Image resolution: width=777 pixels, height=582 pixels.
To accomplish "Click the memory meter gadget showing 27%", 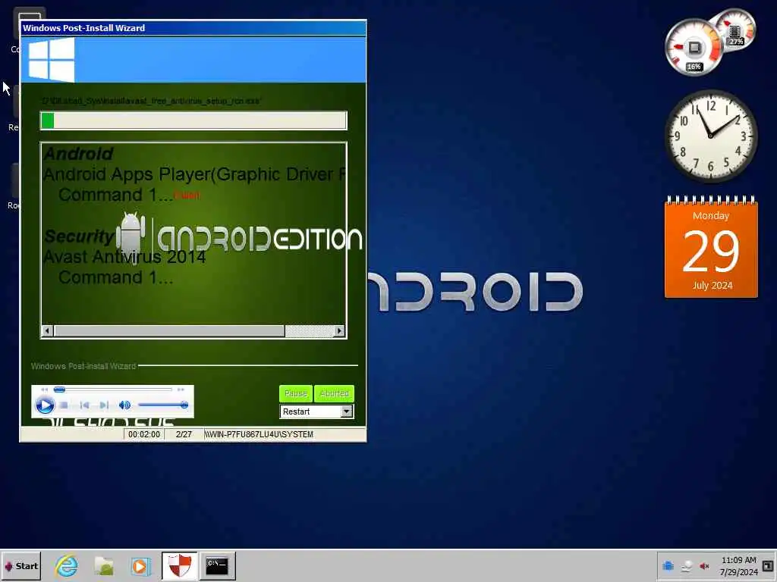I will point(736,30).
